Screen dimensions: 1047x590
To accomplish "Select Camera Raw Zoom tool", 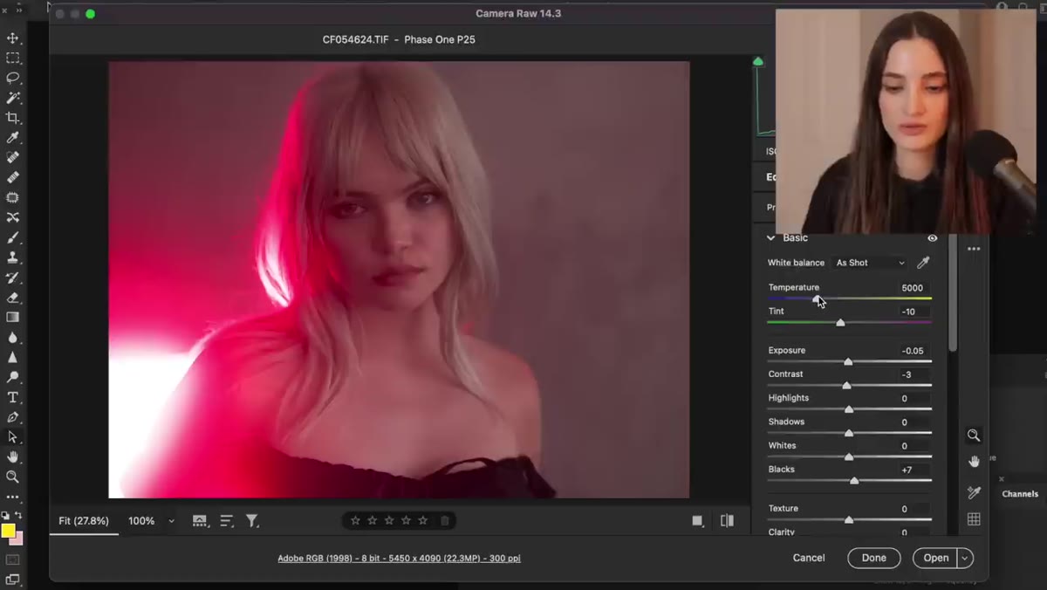I will [x=974, y=436].
